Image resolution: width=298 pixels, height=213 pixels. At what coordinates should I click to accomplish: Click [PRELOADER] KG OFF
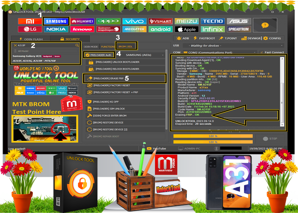[125, 102]
